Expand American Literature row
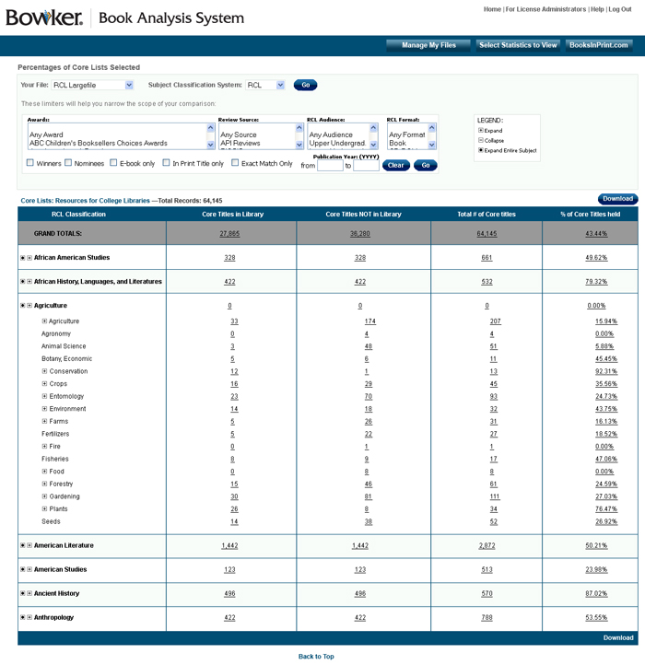The width and height of the screenshot is (645, 665). coord(29,545)
